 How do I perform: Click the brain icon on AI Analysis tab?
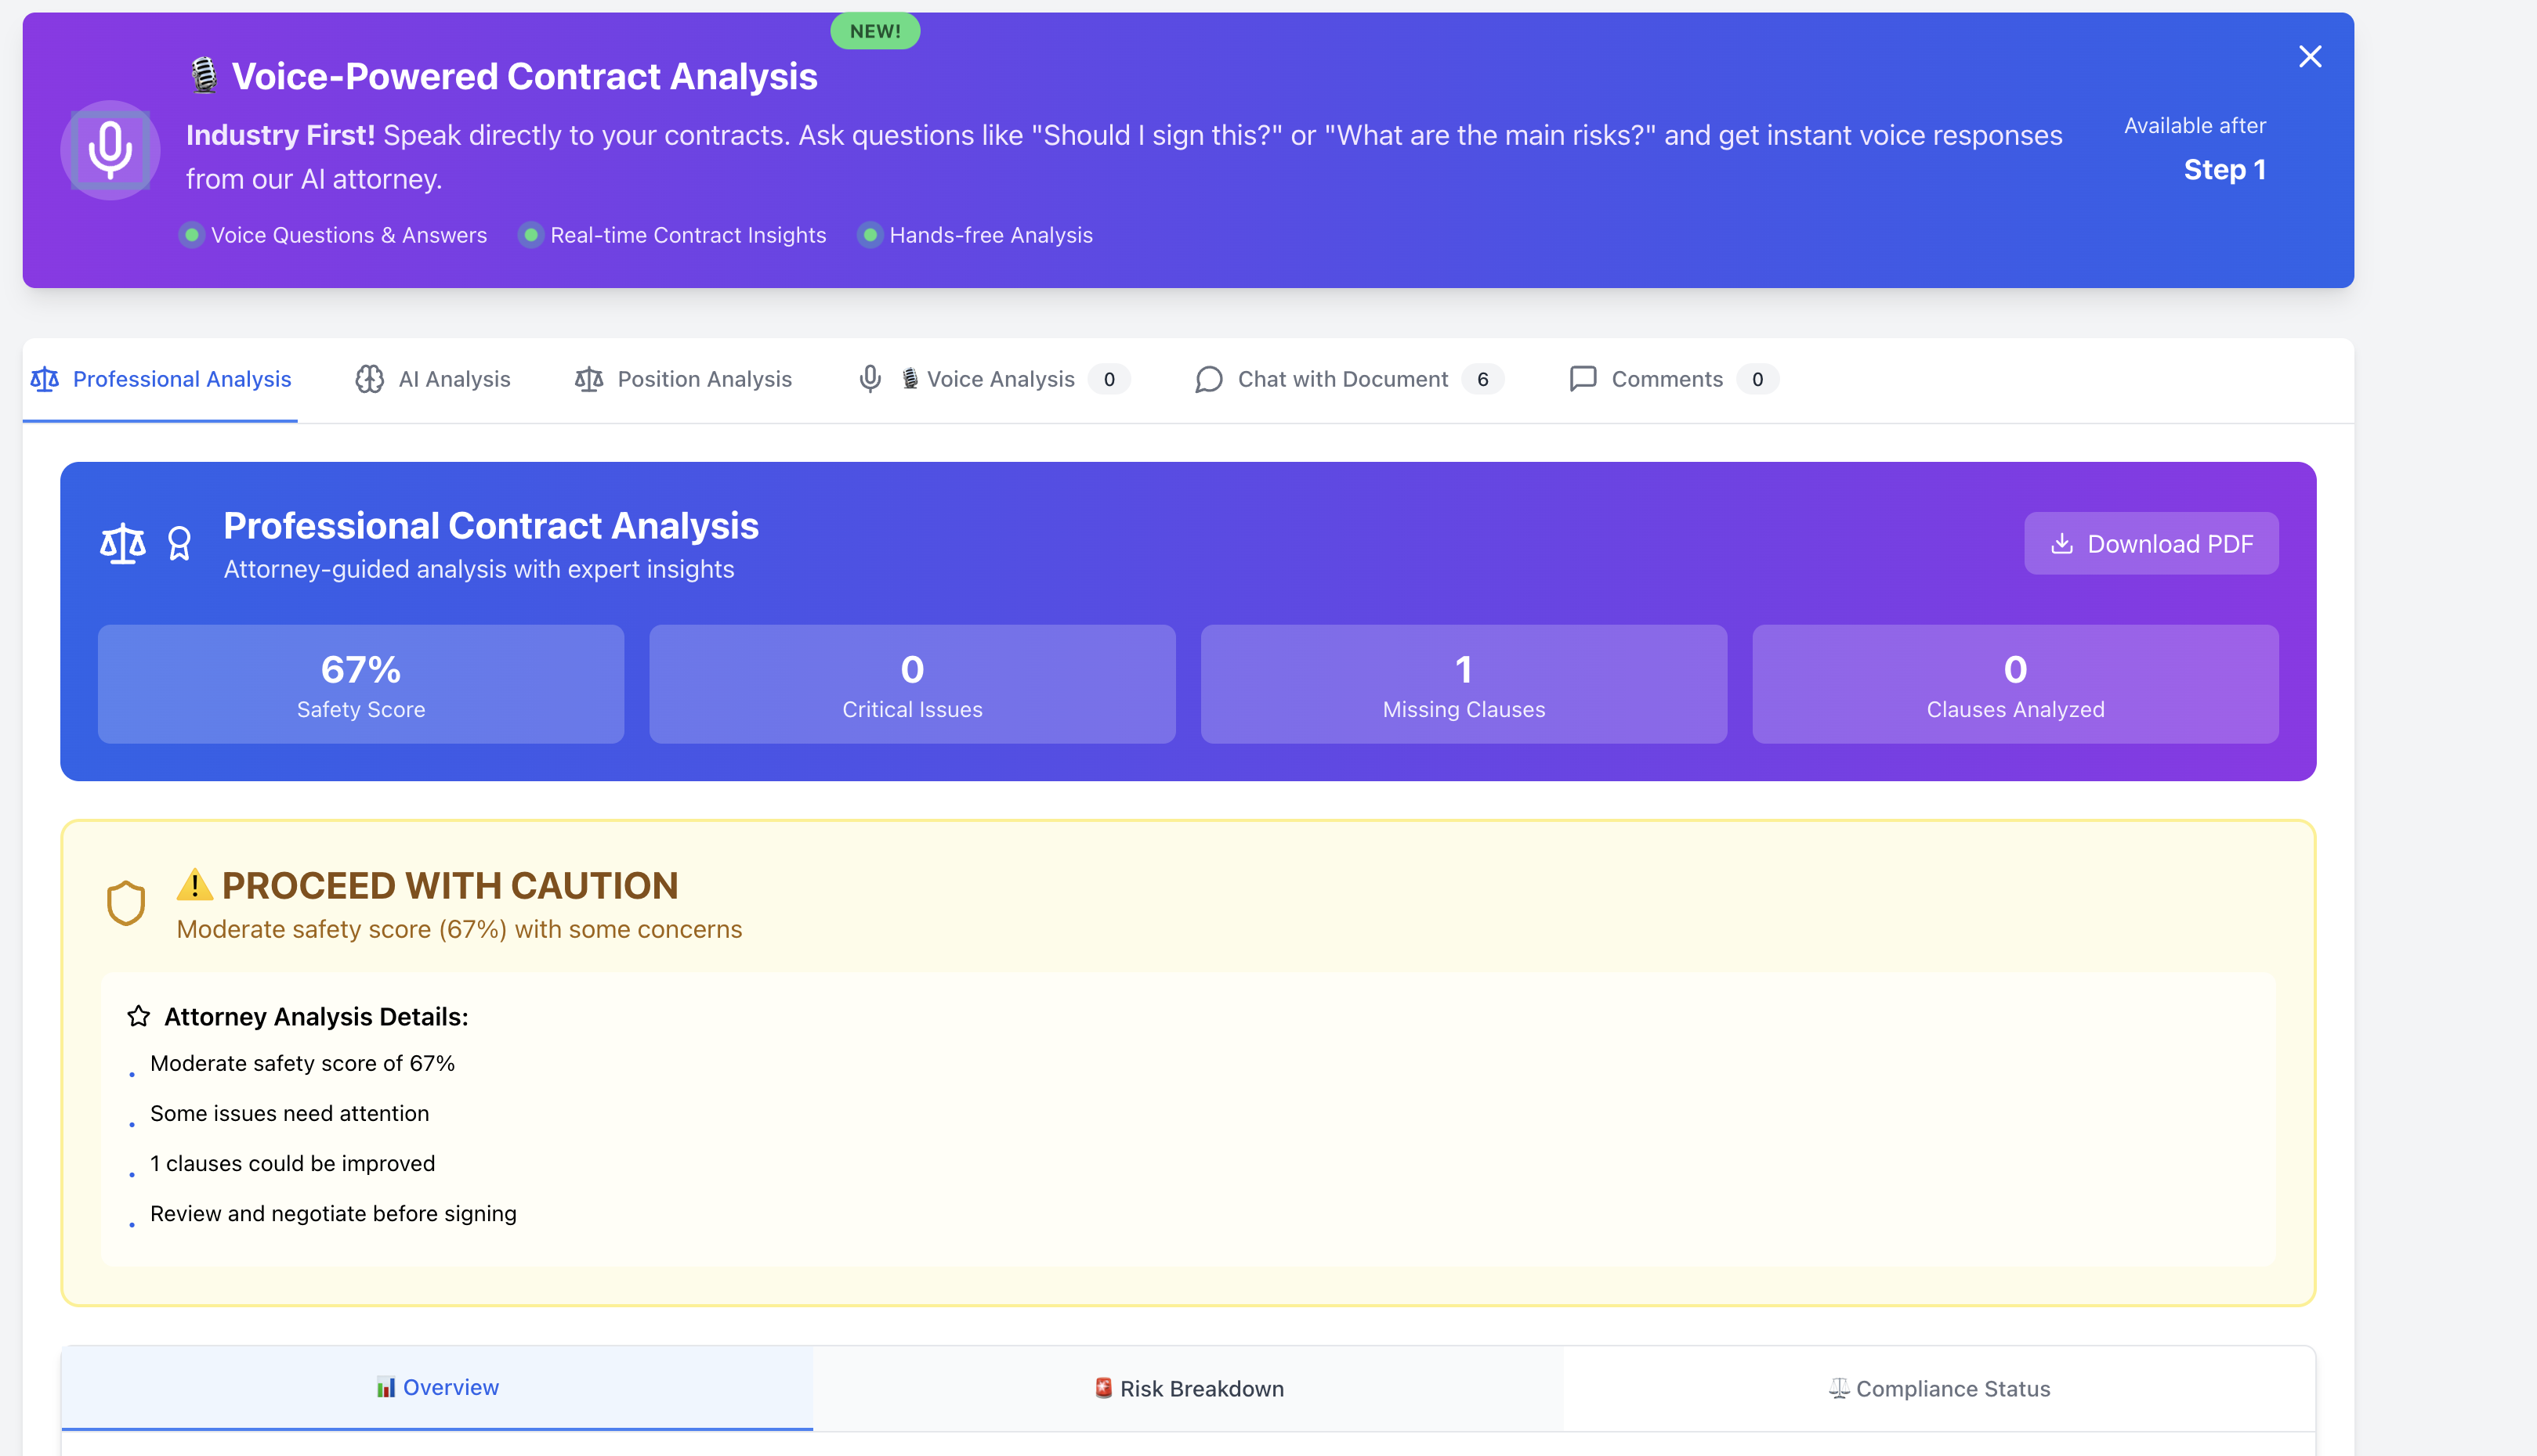tap(369, 379)
